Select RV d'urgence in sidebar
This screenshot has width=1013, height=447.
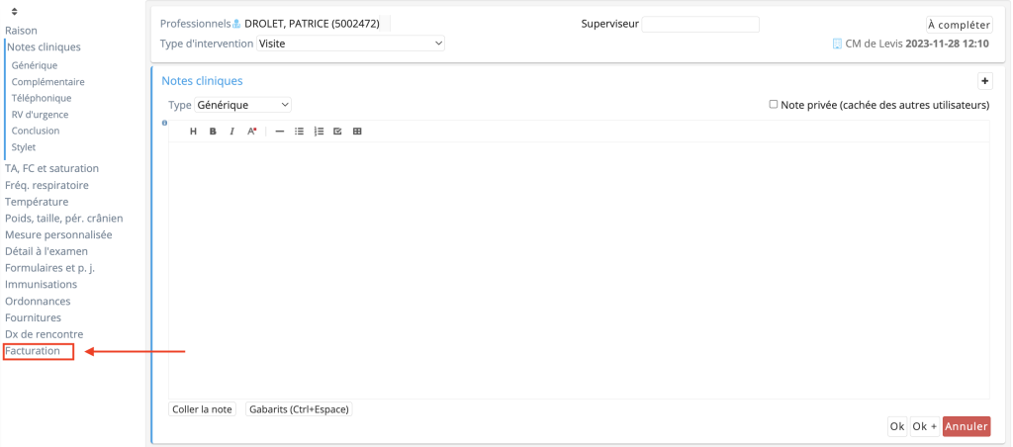point(40,115)
